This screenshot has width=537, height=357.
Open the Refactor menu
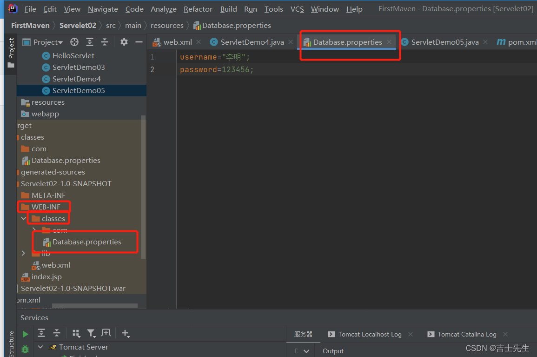pyautogui.click(x=198, y=9)
